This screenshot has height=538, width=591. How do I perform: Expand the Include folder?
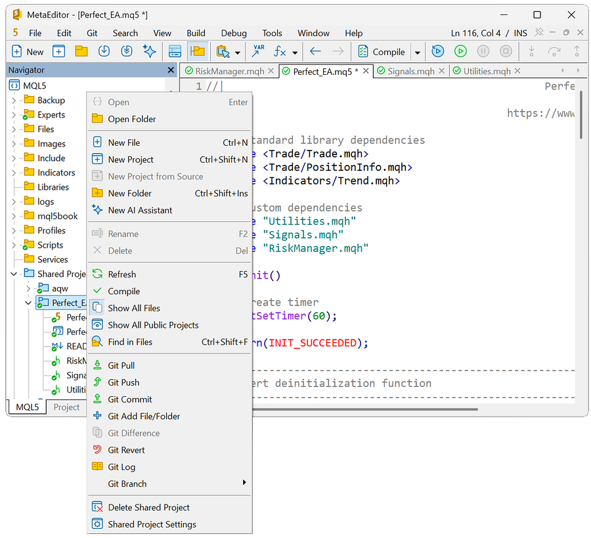pyautogui.click(x=14, y=158)
